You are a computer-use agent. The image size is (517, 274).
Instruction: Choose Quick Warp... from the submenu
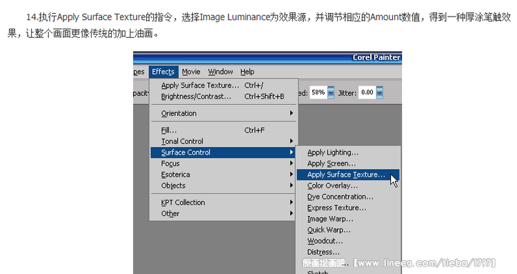(348, 230)
